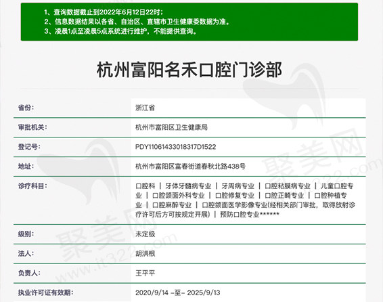Click the value 未定级
The image size is (383, 302).
pyautogui.click(x=145, y=234)
